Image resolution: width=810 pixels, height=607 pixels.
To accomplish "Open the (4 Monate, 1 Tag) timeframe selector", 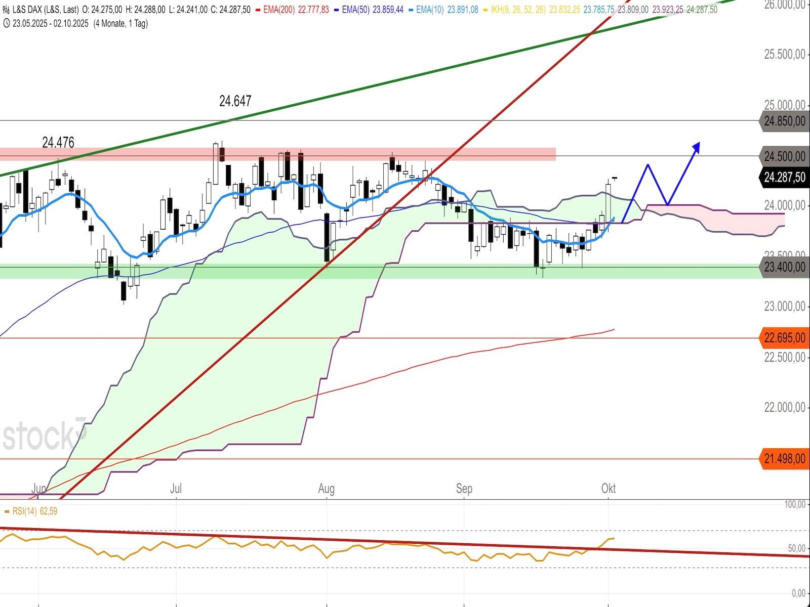I will tap(120, 23).
